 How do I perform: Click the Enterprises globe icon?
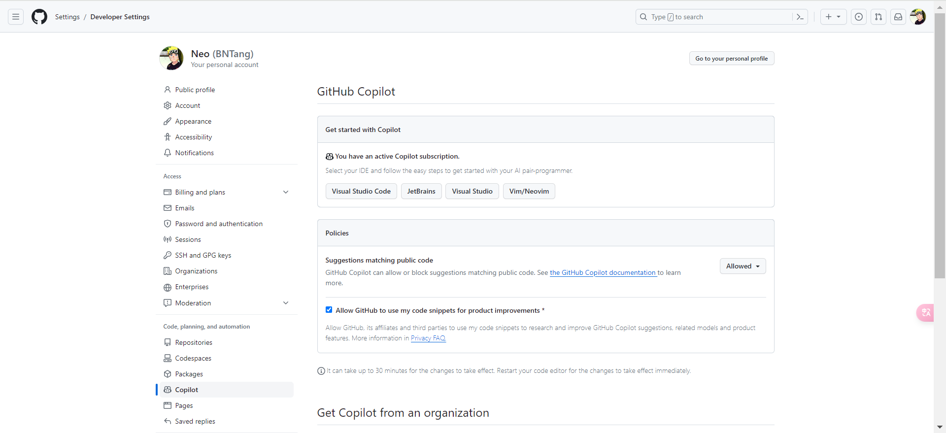tap(168, 287)
